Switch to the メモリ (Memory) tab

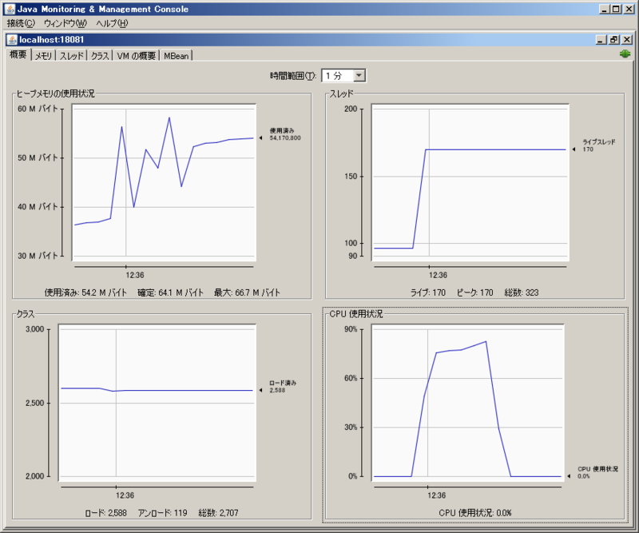click(x=43, y=56)
